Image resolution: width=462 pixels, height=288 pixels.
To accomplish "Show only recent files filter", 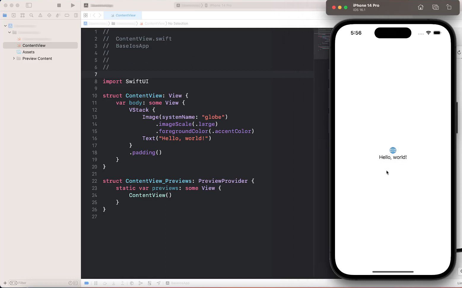I will point(70,283).
